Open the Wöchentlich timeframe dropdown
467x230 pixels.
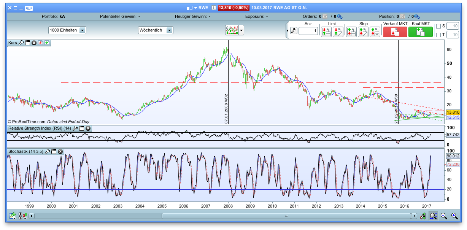tap(170, 30)
